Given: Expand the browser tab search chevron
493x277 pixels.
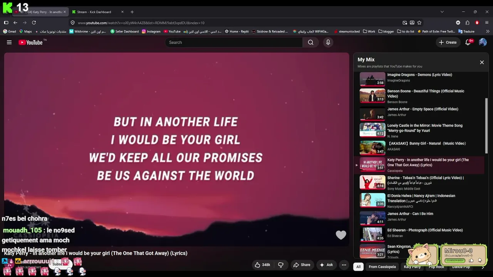Looking at the screenshot, I should (442, 12).
